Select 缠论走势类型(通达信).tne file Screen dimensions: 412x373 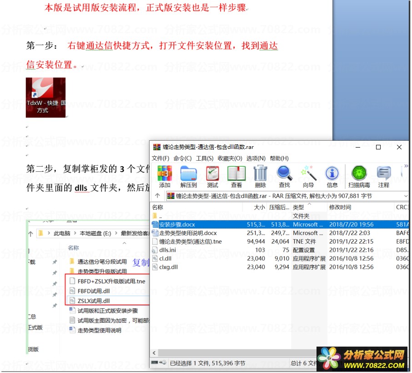pos(280,241)
